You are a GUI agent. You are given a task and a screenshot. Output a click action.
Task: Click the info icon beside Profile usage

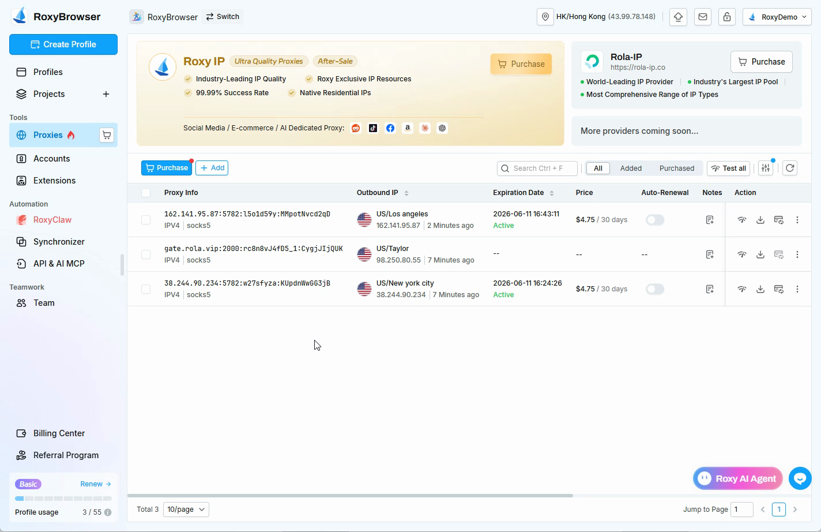tap(108, 512)
